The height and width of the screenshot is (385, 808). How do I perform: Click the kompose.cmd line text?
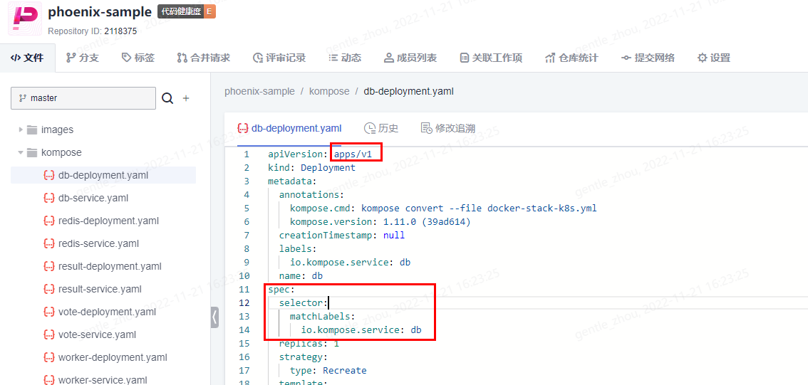444,209
